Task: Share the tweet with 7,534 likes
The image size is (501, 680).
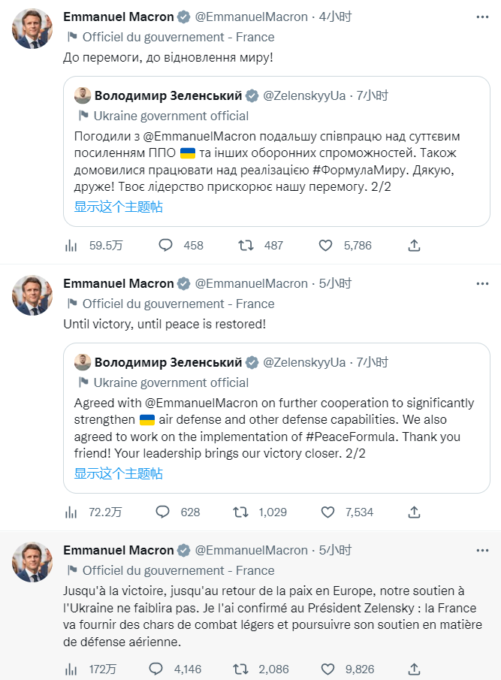Action: 414,512
